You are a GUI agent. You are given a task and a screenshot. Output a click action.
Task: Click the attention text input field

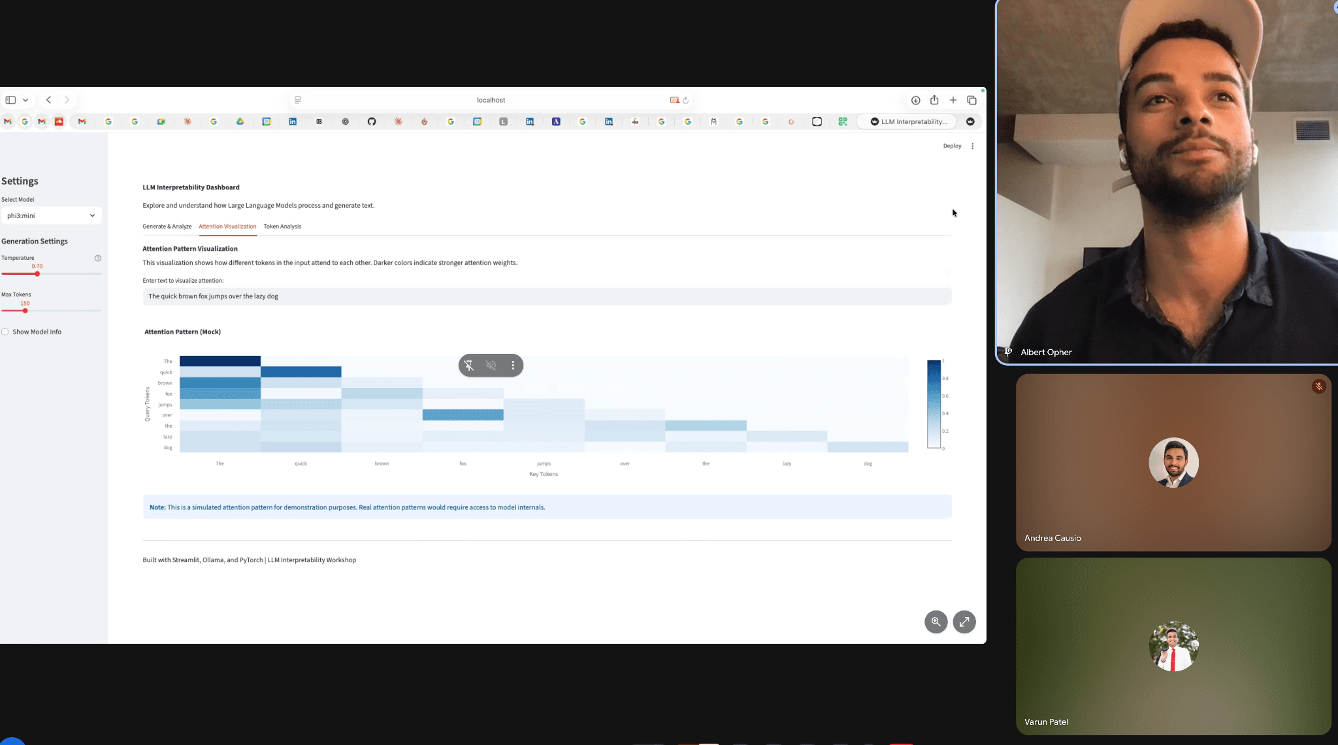(x=546, y=296)
